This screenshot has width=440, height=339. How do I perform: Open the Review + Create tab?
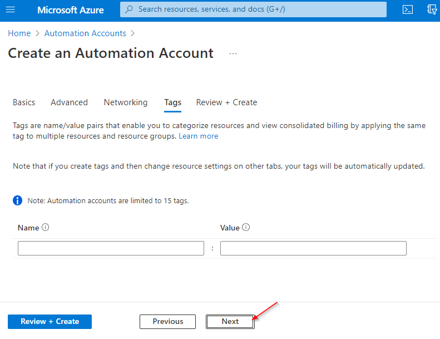[226, 102]
